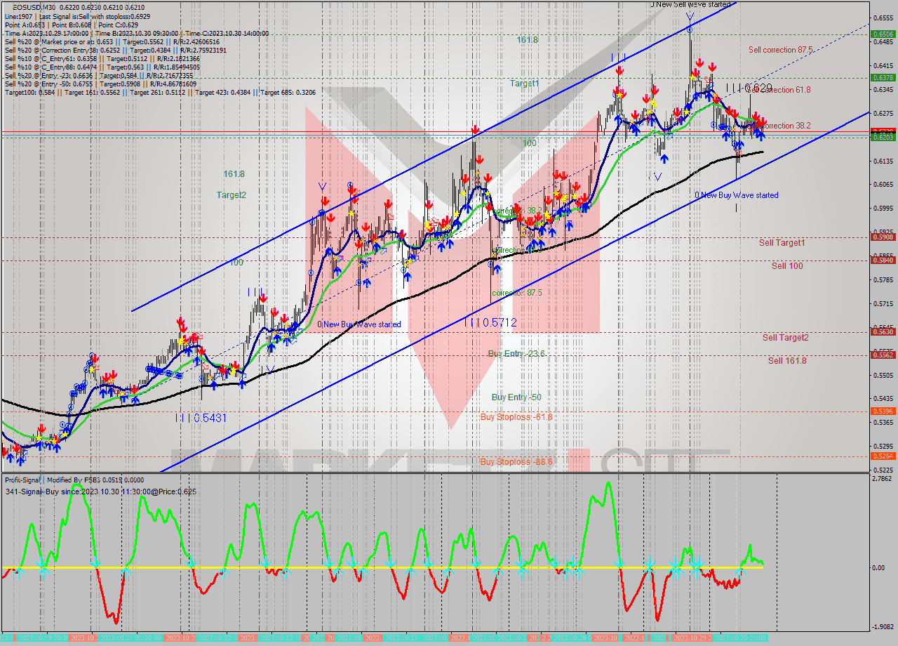Click the green 0.6506 price tag
Screen dimensions: 898x646
882,34
